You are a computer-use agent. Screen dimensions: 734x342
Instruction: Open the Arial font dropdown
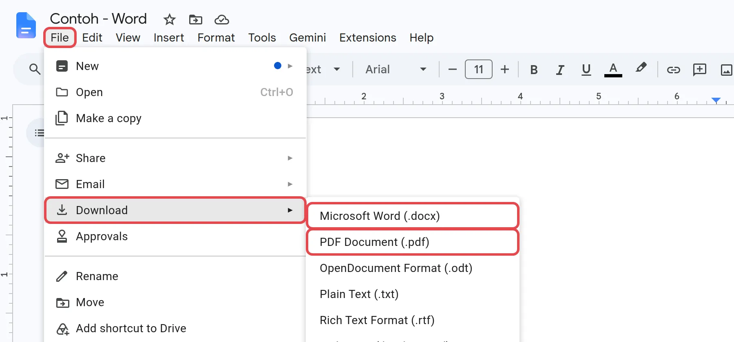click(396, 70)
